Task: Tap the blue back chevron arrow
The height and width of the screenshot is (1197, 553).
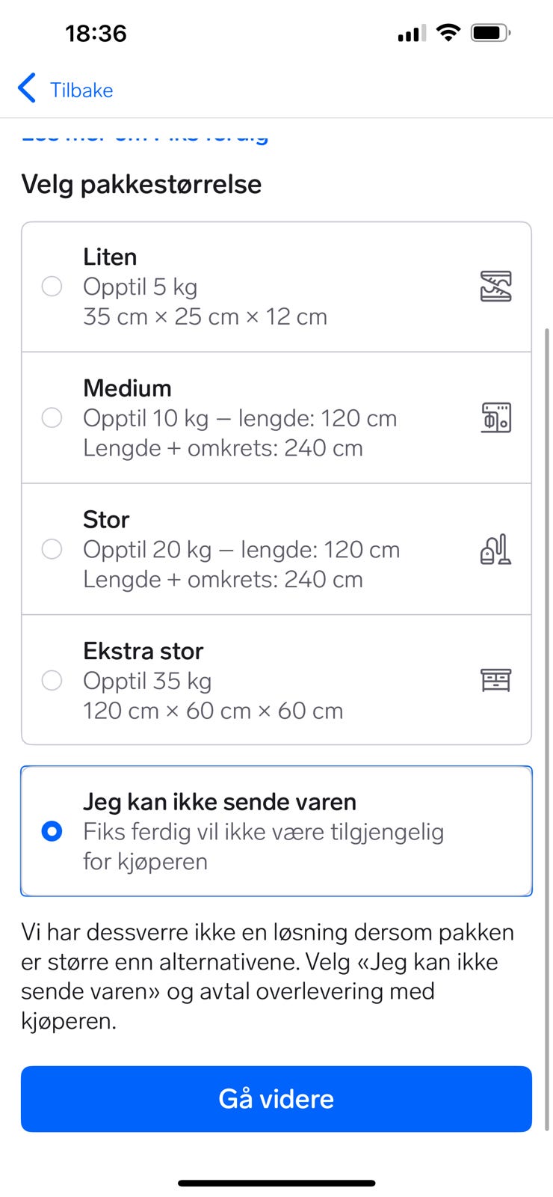Action: pyautogui.click(x=27, y=88)
